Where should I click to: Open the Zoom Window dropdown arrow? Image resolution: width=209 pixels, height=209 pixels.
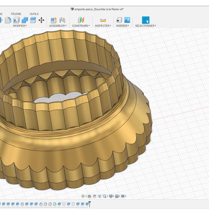point(107,196)
